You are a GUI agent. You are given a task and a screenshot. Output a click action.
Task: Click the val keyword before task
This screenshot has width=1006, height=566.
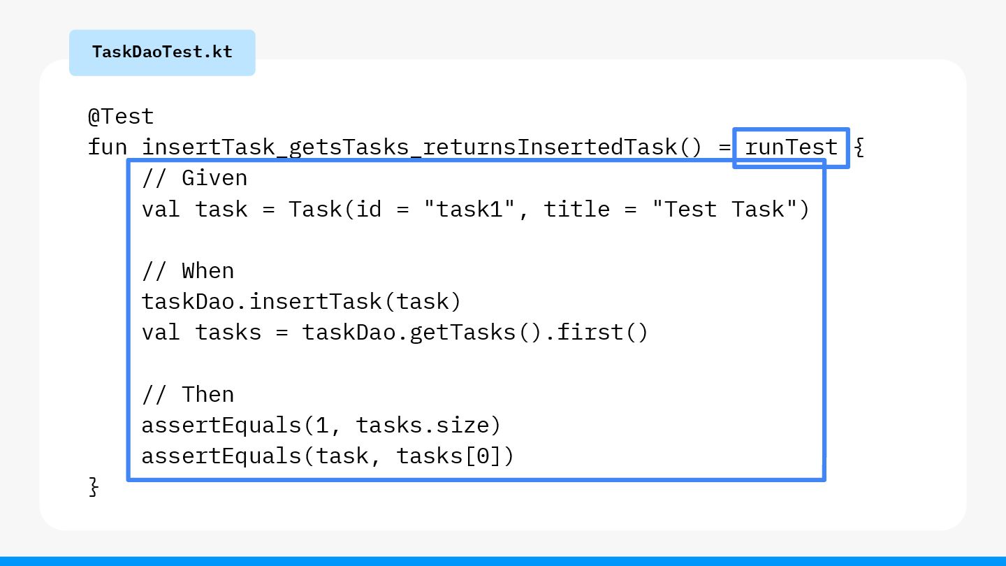pyautogui.click(x=161, y=209)
